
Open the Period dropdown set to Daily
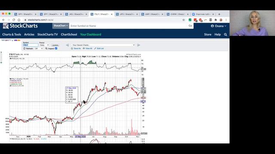(44, 45)
